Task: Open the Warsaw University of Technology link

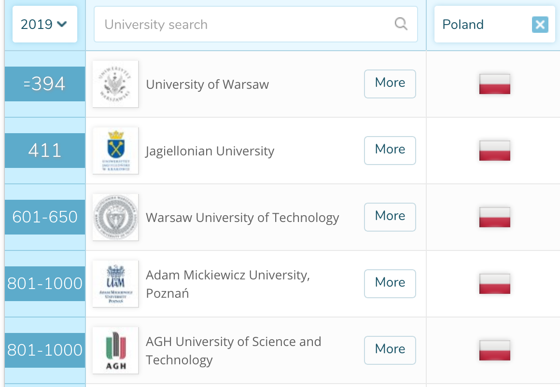Action: pos(242,218)
